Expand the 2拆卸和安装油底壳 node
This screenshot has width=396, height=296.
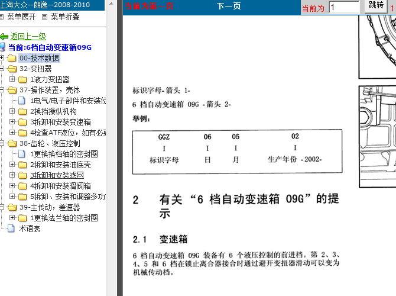point(12,165)
